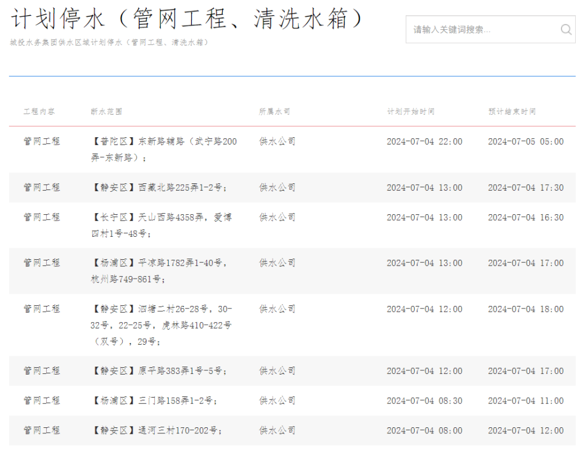
Task: Click the 工程内容 column header
Action: 39,112
